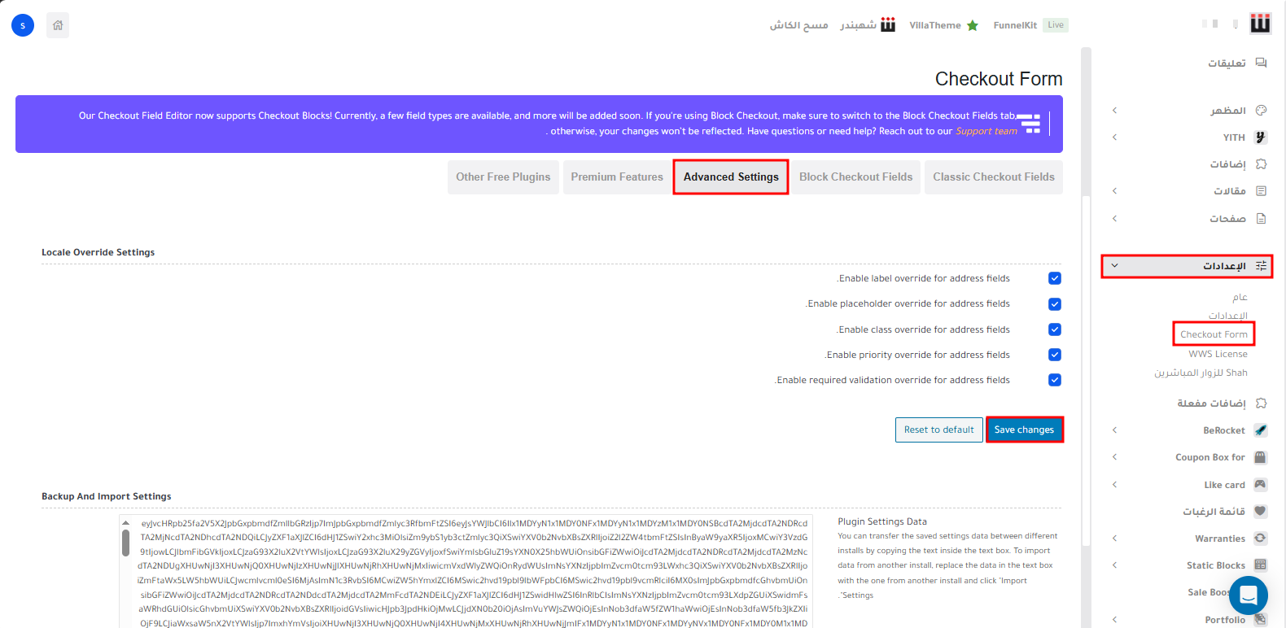Switch to Classic Checkout Fields tab
Image resolution: width=1286 pixels, height=628 pixels.
993,177
